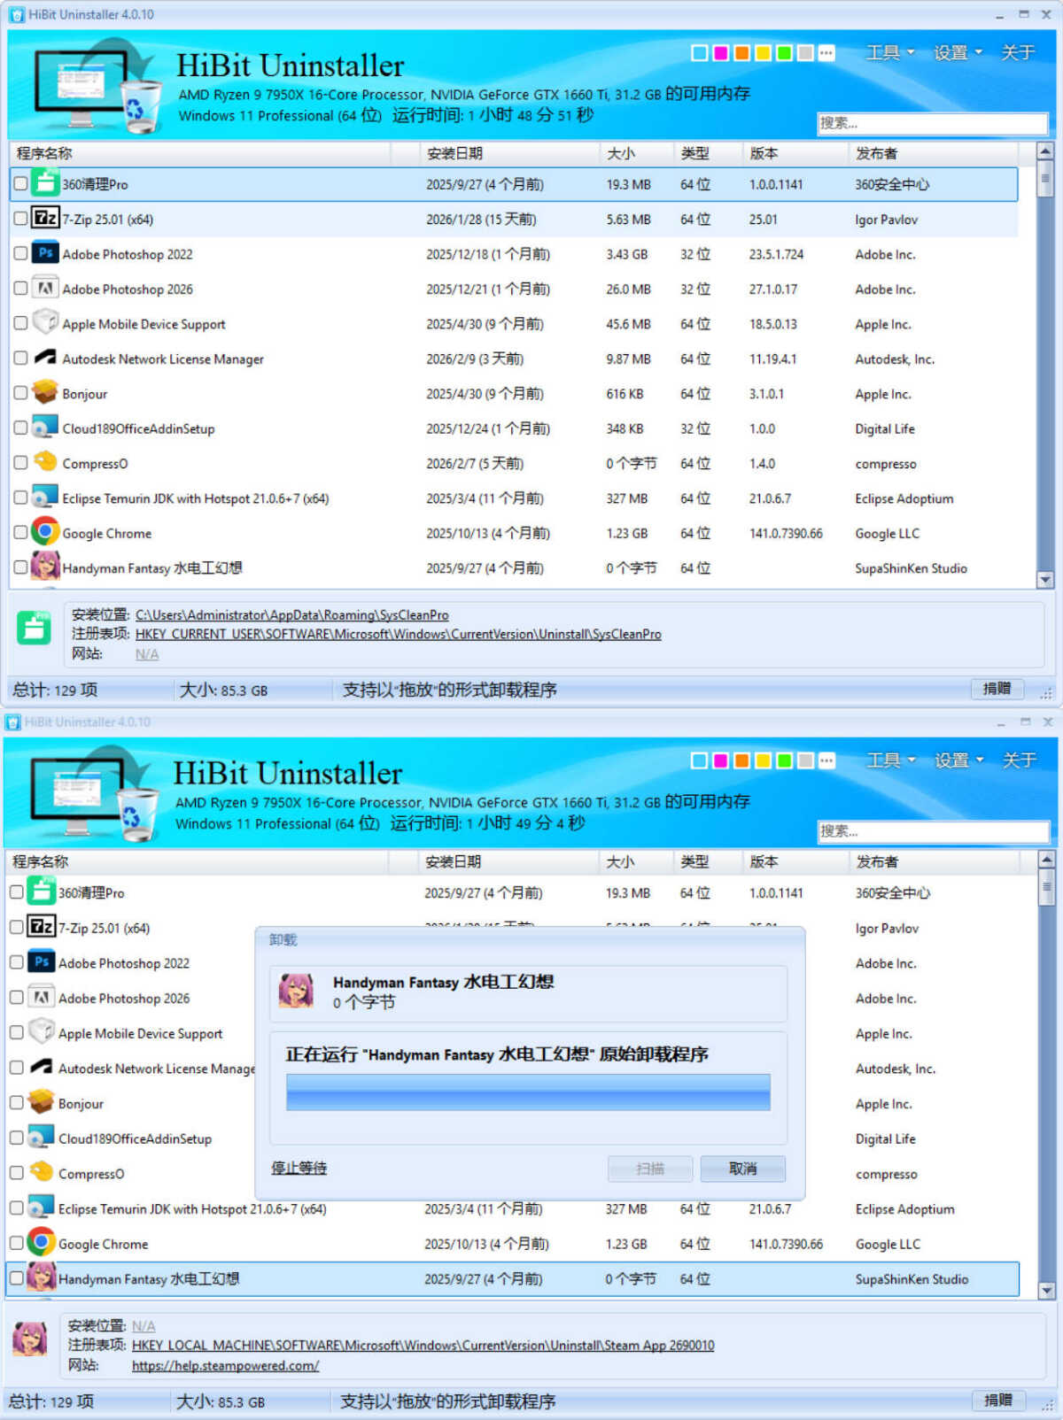The height and width of the screenshot is (1420, 1063).
Task: Expand the 设置 dropdown in the upper window
Action: 957,53
